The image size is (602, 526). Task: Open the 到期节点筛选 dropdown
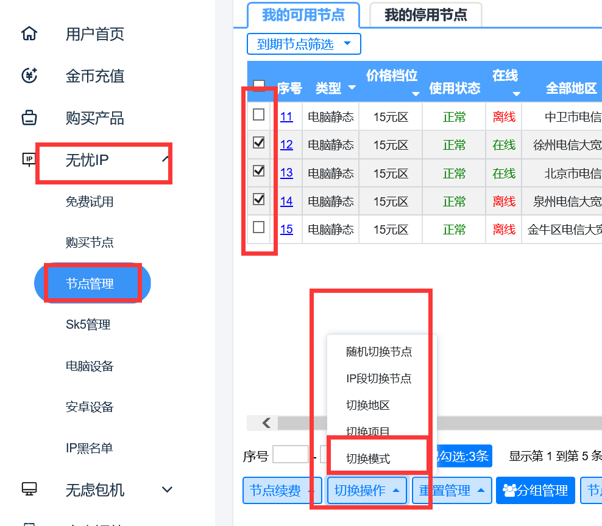tap(303, 44)
